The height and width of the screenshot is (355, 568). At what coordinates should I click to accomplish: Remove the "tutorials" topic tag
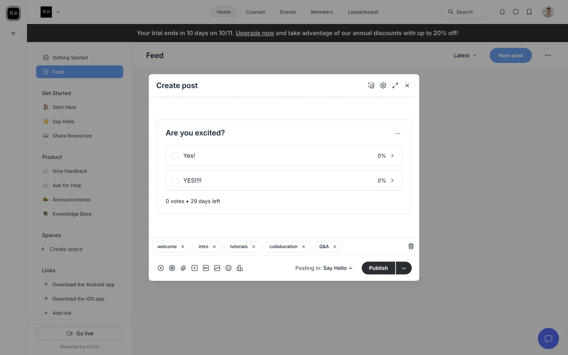pyautogui.click(x=254, y=247)
